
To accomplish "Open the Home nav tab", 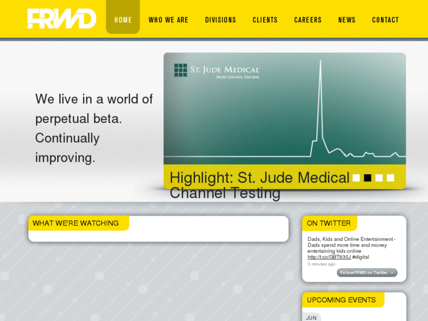I will point(123,17).
